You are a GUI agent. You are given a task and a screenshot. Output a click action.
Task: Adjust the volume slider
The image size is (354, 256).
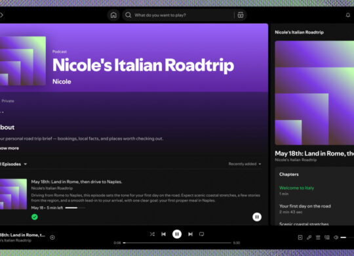347,238
